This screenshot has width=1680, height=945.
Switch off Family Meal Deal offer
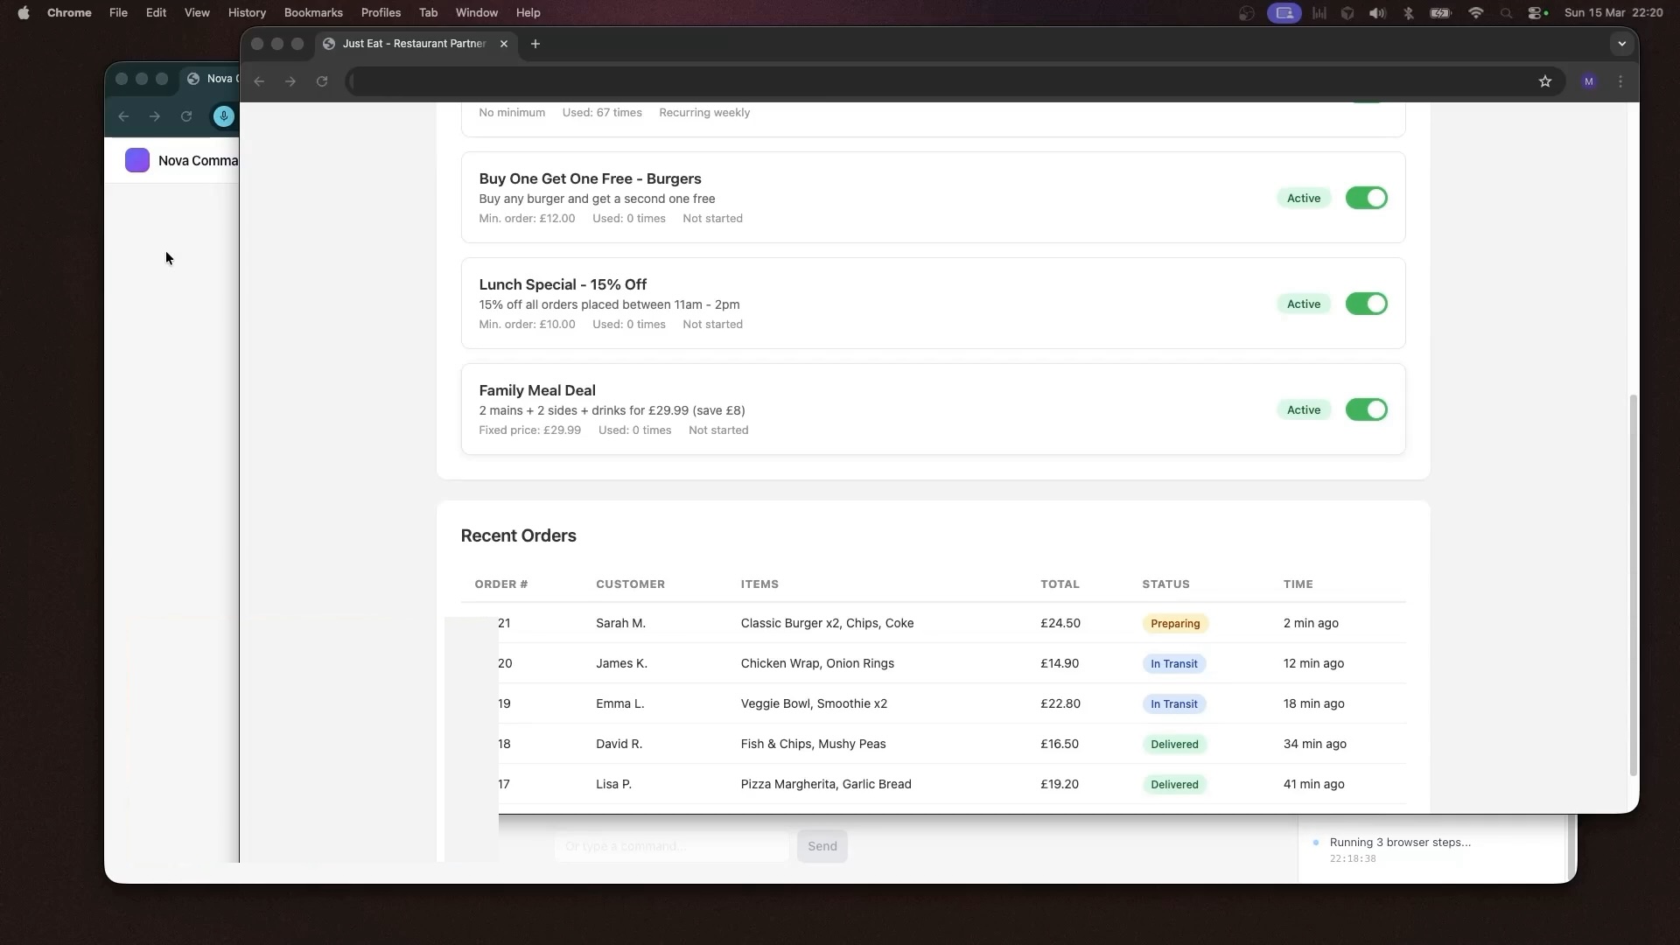[x=1366, y=409]
